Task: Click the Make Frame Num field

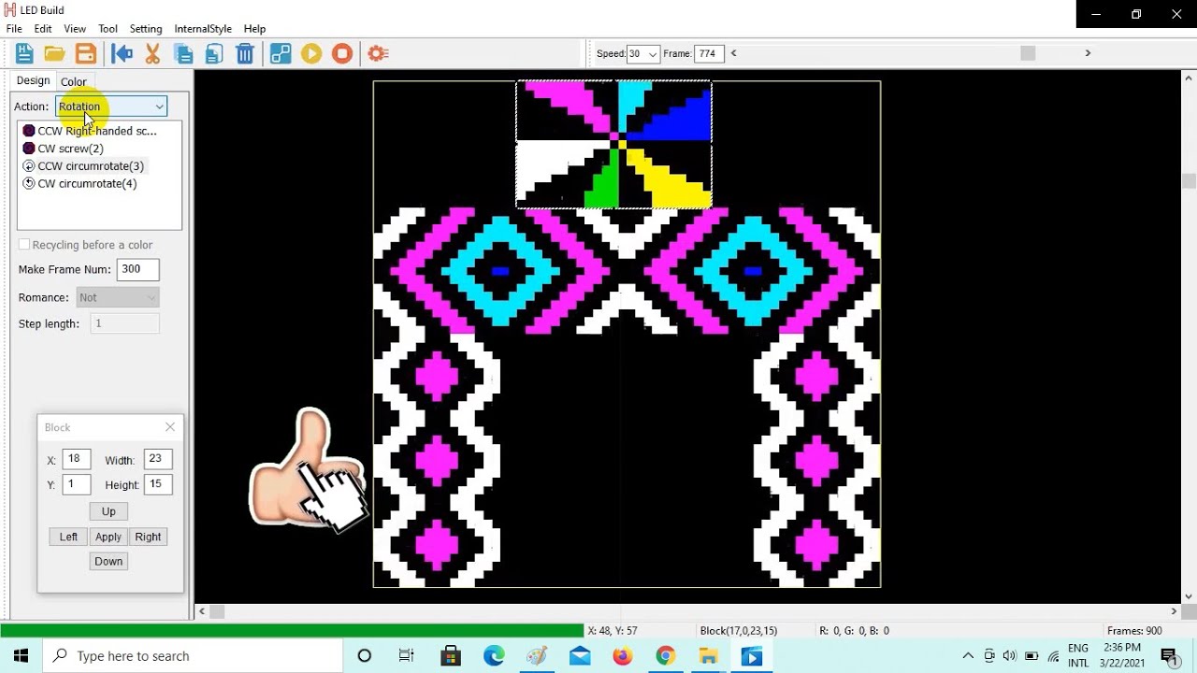Action: point(137,269)
